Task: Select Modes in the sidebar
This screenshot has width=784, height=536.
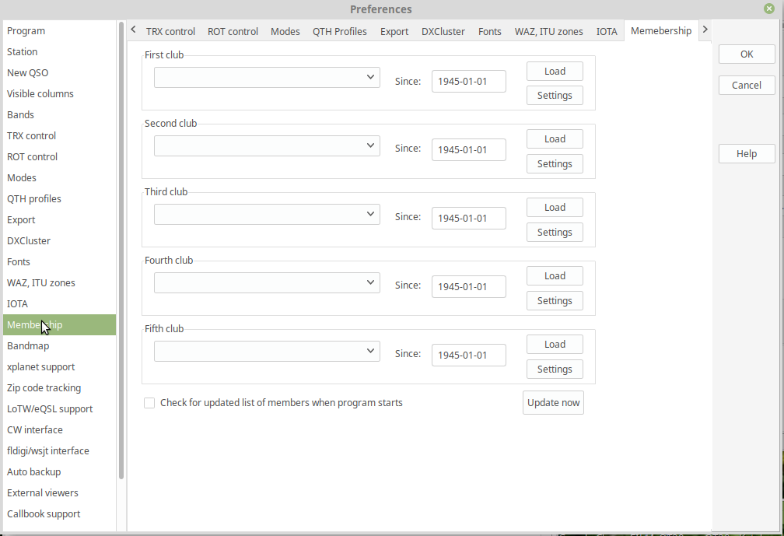Action: click(x=59, y=177)
